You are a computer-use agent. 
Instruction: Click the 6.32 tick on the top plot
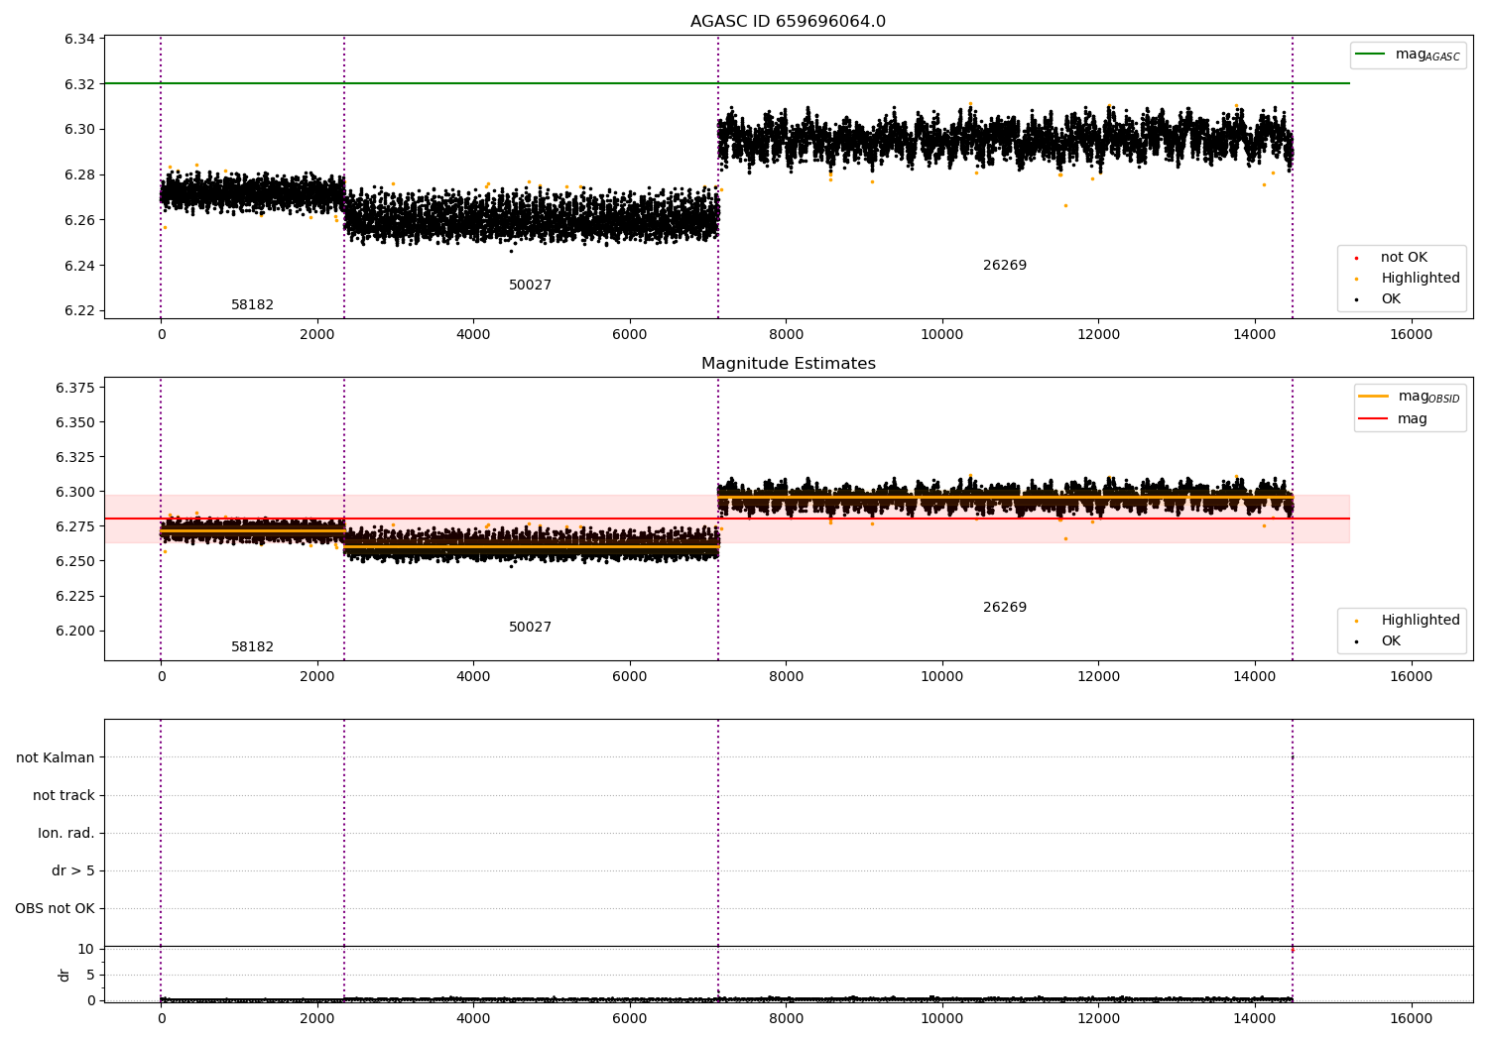(x=80, y=84)
